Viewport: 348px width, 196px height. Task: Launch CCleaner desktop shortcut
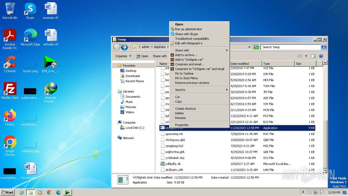(10, 64)
